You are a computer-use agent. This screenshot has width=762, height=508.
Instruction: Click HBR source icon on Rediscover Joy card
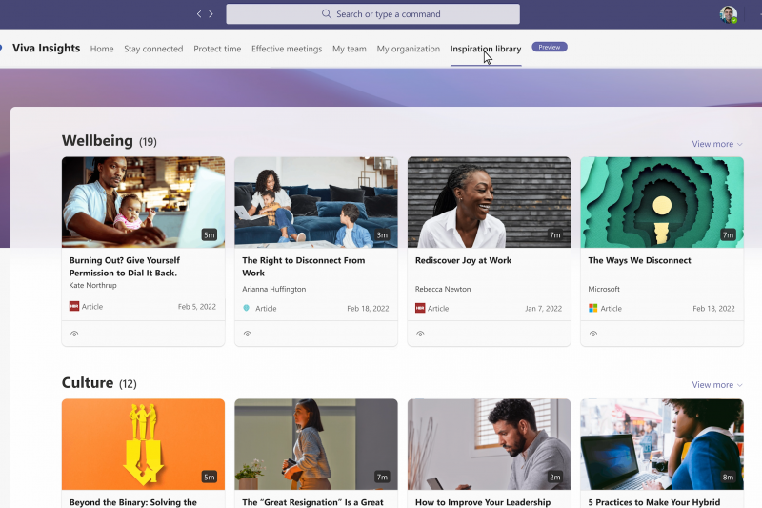(x=420, y=308)
